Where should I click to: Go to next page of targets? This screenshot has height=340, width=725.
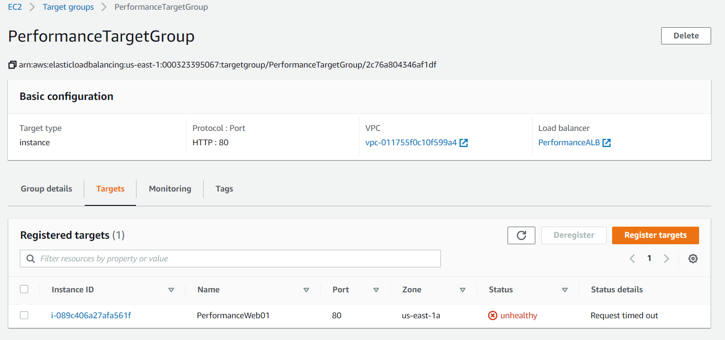pyautogui.click(x=666, y=258)
